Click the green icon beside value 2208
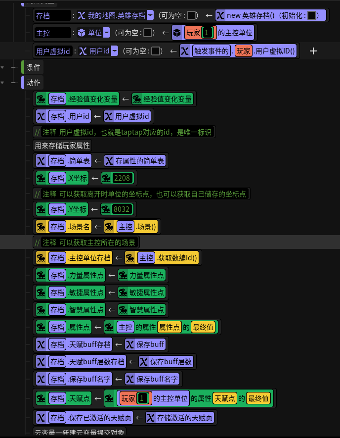This screenshot has height=438, width=340. tap(106, 178)
